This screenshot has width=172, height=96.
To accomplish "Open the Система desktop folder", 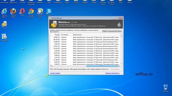I will coord(22,2).
